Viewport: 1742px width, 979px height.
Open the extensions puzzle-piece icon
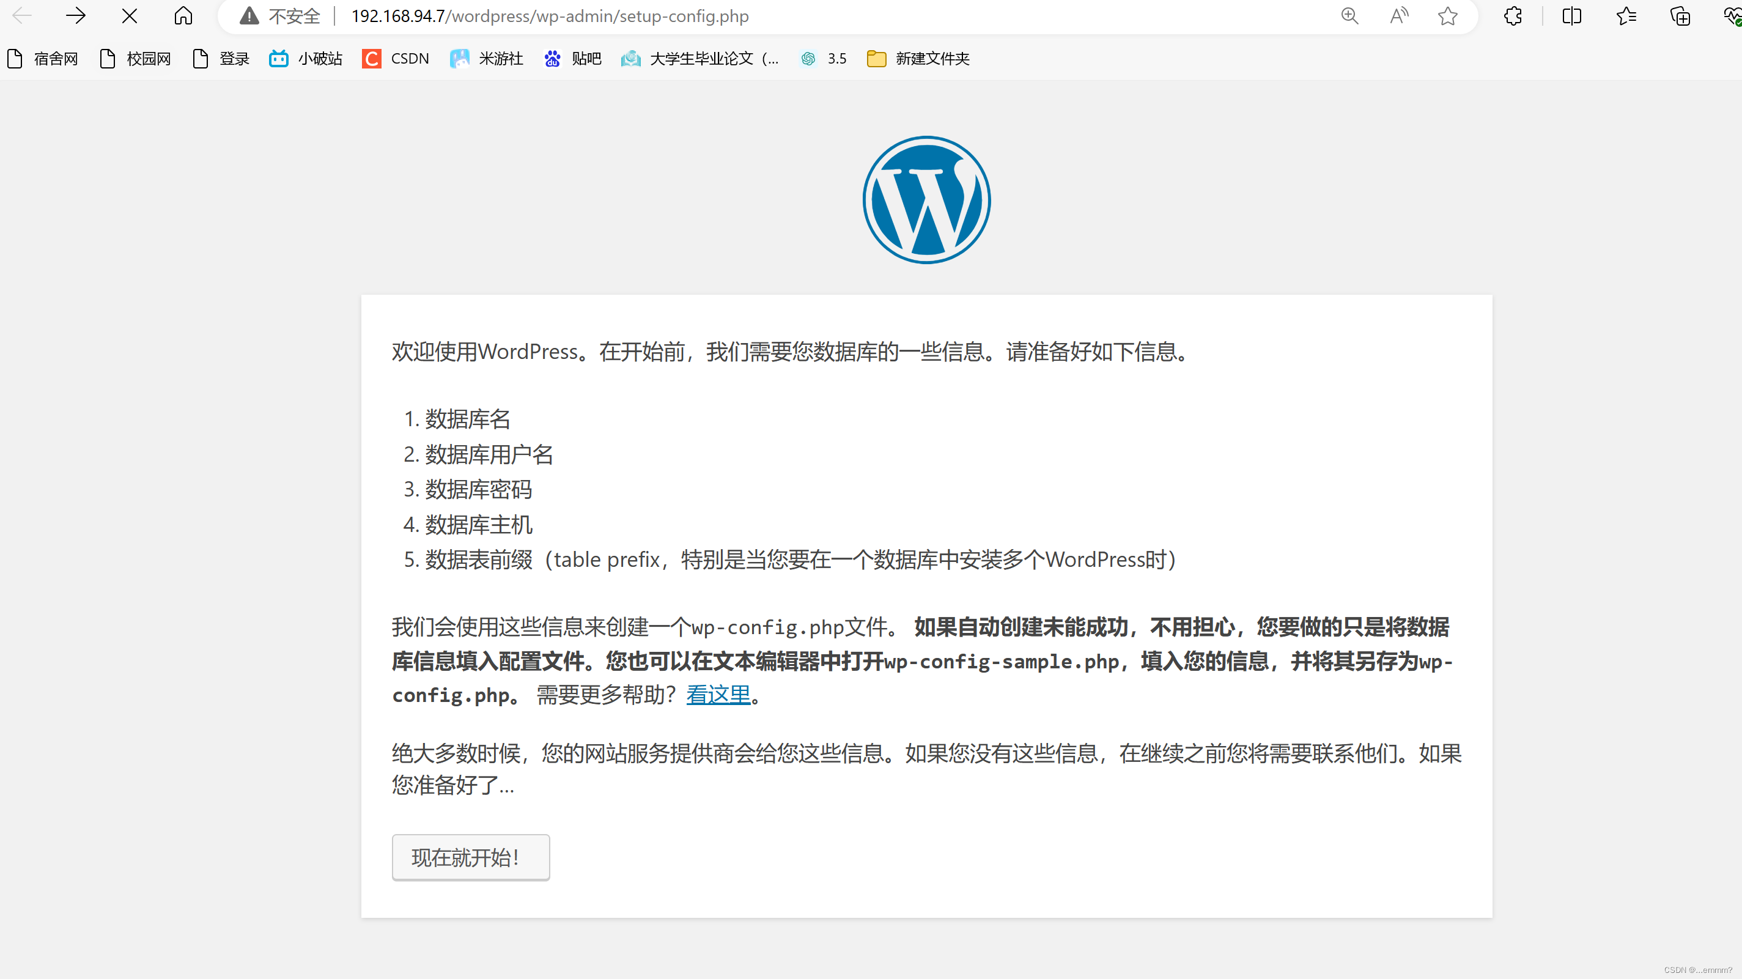[1513, 15]
